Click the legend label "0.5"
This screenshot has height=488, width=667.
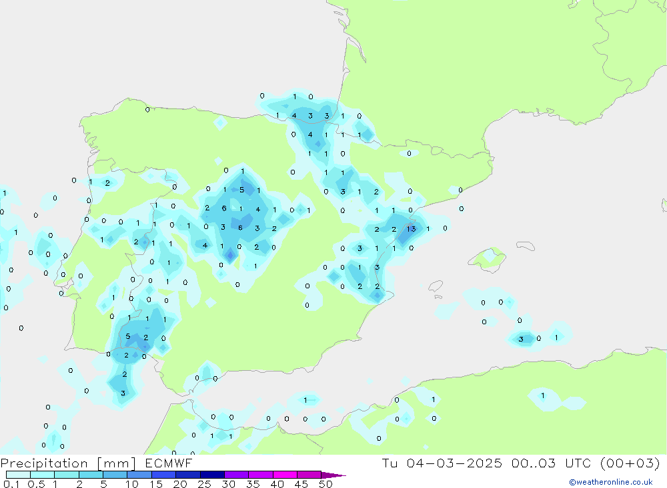(x=36, y=484)
